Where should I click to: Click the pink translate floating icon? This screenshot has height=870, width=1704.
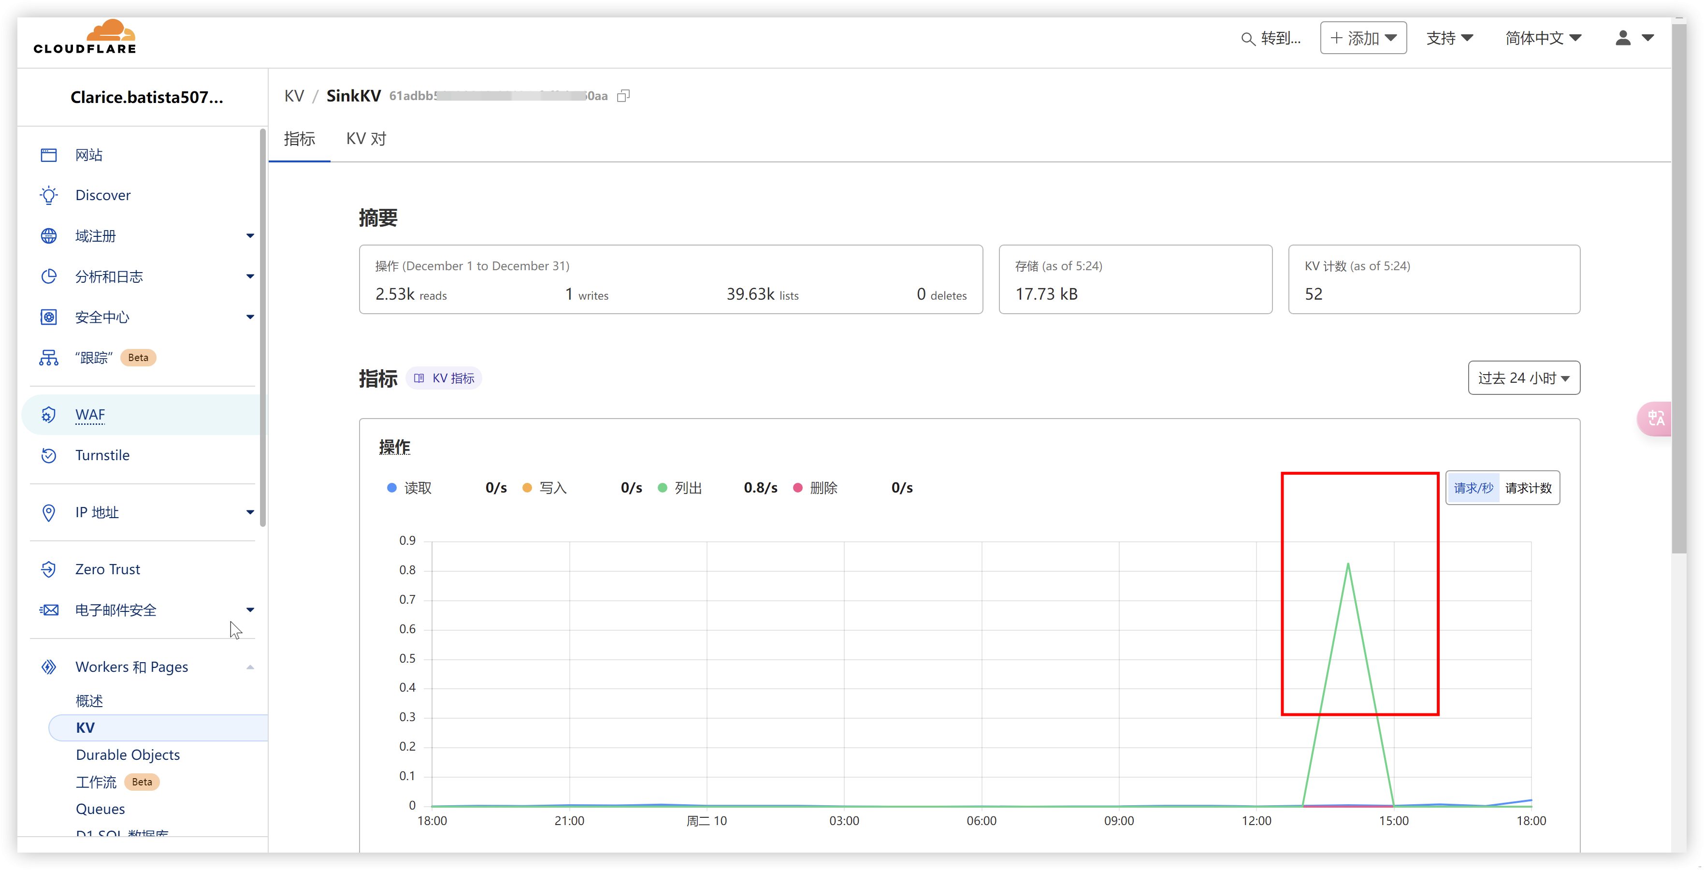[x=1656, y=418]
